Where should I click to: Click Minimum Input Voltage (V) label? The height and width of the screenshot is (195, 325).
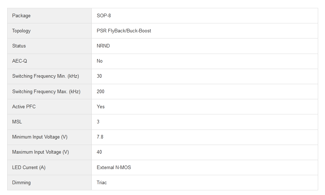[x=40, y=137]
